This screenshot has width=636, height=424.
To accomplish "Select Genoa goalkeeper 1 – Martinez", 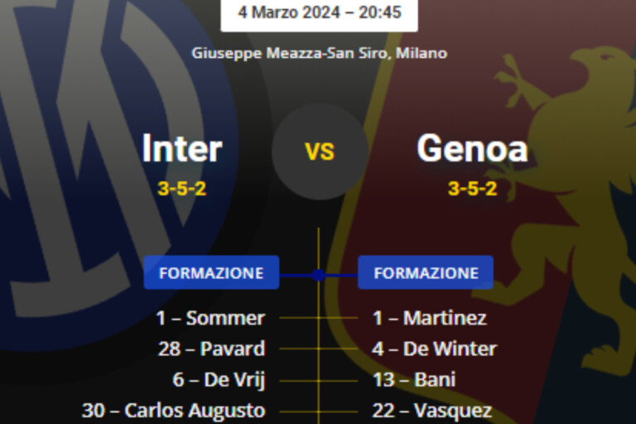I will pos(429,318).
